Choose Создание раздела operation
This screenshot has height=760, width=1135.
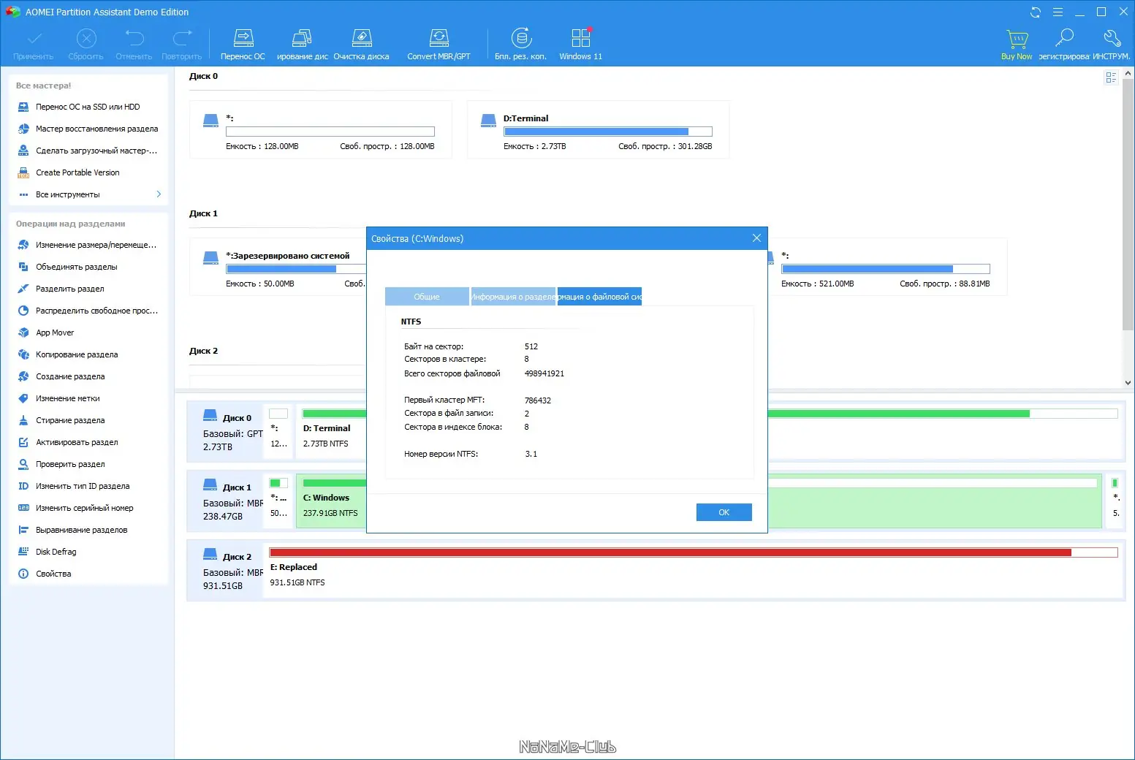coord(70,376)
